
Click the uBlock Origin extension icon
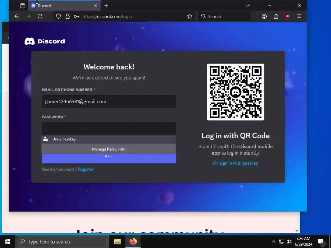287,16
